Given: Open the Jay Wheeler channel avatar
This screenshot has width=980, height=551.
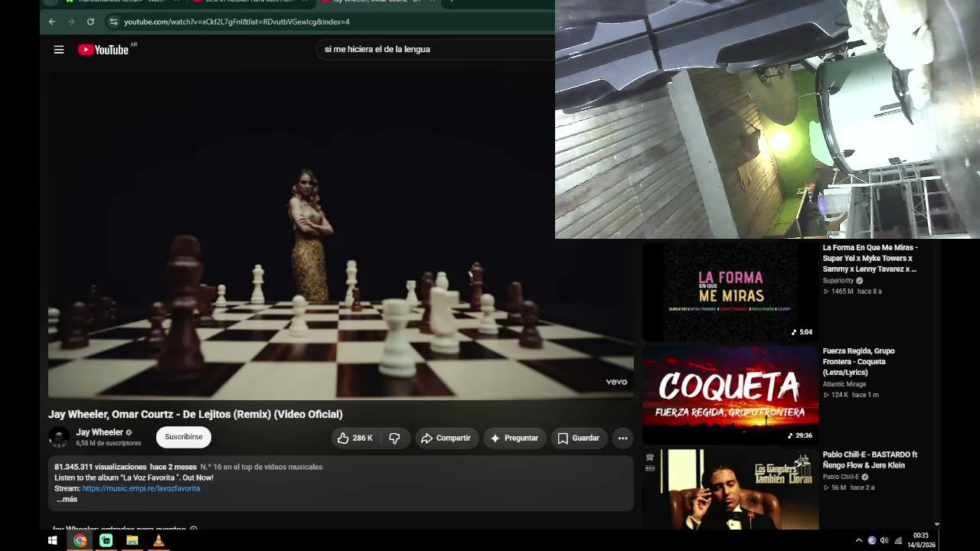Looking at the screenshot, I should (59, 437).
